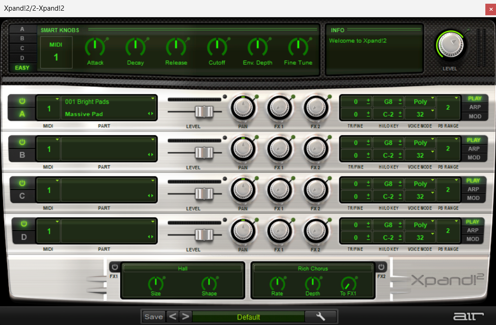The height and width of the screenshot is (325, 496).
Task: Open the Rich Chorus FX2 type selector
Action: (313, 269)
